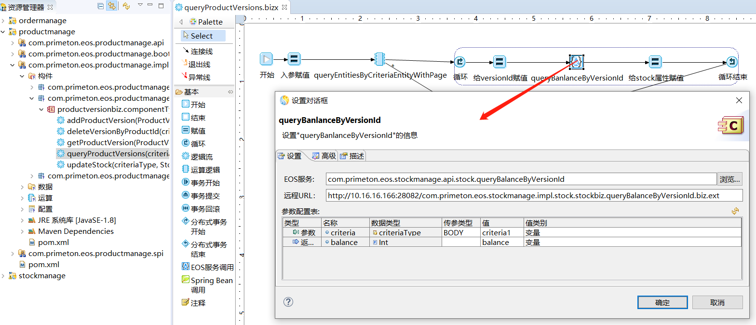Click the 开始 start node on canvas
This screenshot has height=325, width=756.
pos(266,59)
